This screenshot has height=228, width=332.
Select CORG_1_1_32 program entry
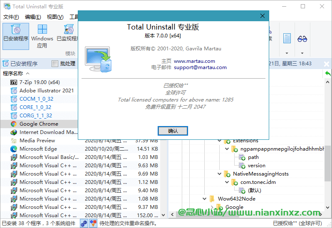click(36, 116)
